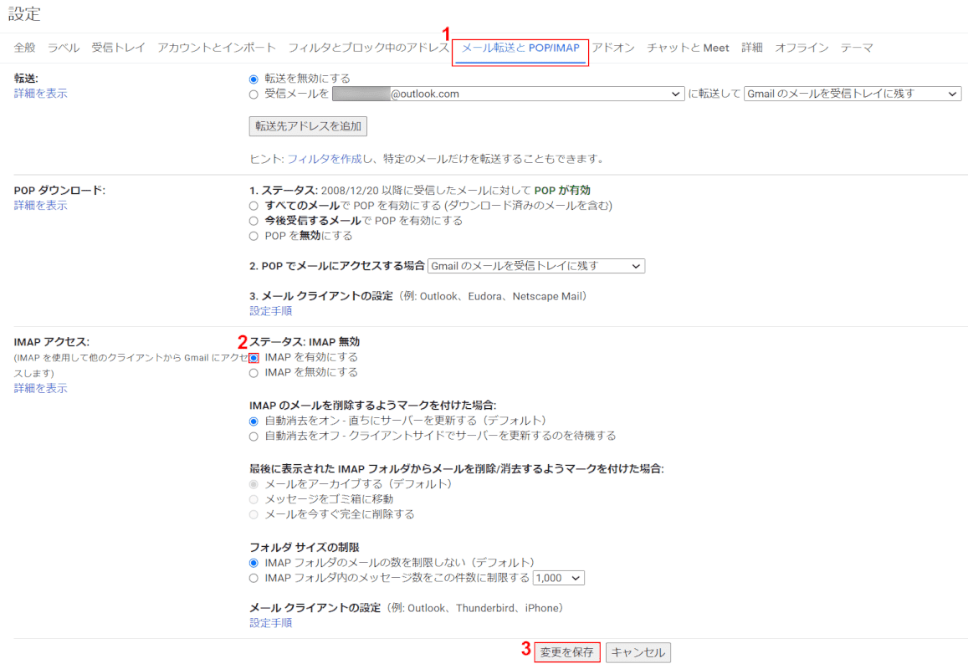Viewport: 968px width, 669px height.
Task: Open the @outlook.com forwarding address dropdown
Action: pos(508,94)
